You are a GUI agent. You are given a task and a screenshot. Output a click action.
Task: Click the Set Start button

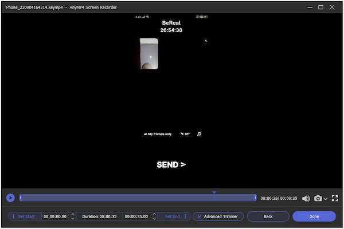[x=25, y=216]
